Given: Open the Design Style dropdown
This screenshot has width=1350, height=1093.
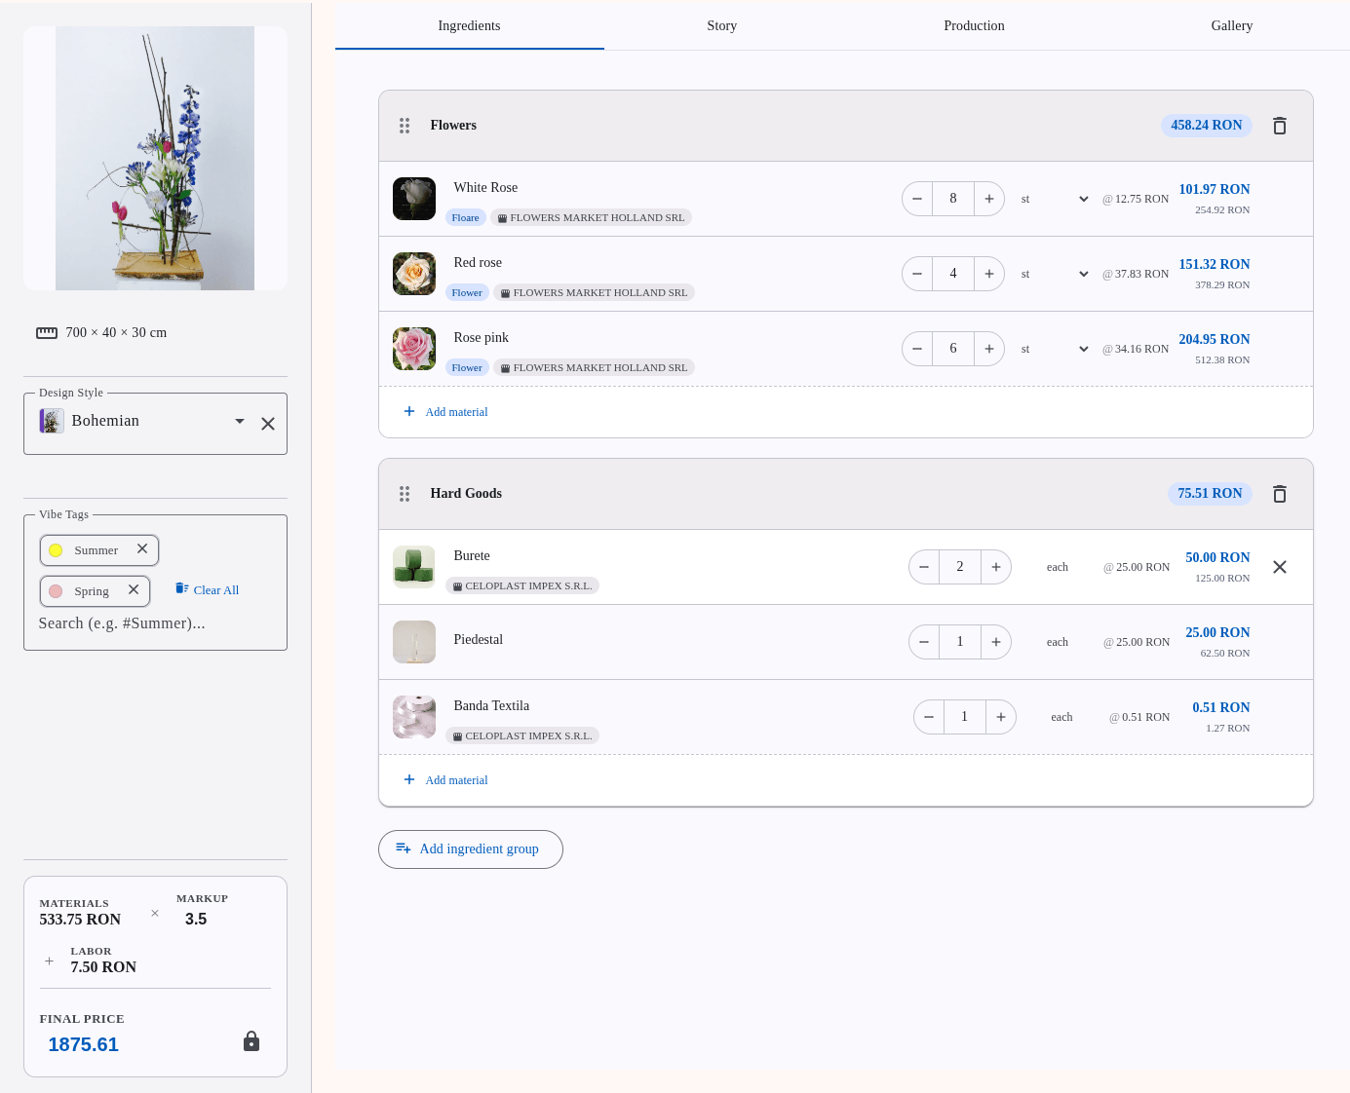Looking at the screenshot, I should (240, 422).
